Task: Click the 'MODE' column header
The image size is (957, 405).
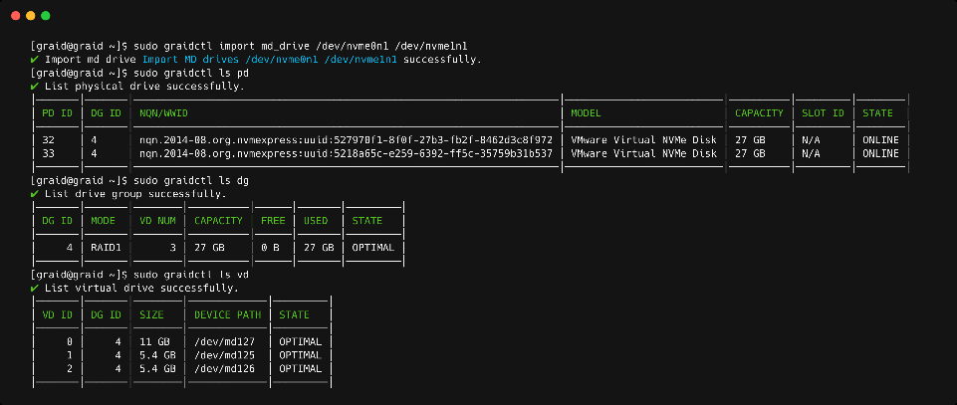Action: pos(104,221)
